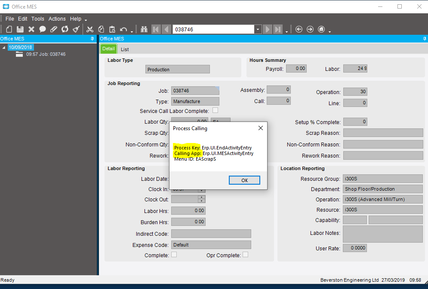Select the 10/09/2018 tree date node
The width and height of the screenshot is (428, 289).
[x=21, y=47]
